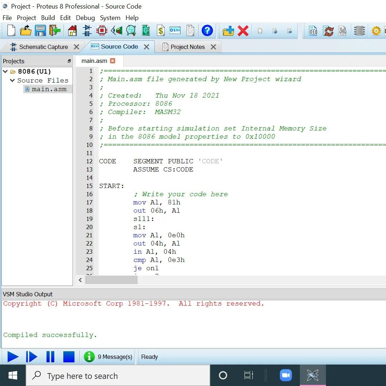Open the Design Explorer icon
386x386 pixels.
tap(146, 31)
